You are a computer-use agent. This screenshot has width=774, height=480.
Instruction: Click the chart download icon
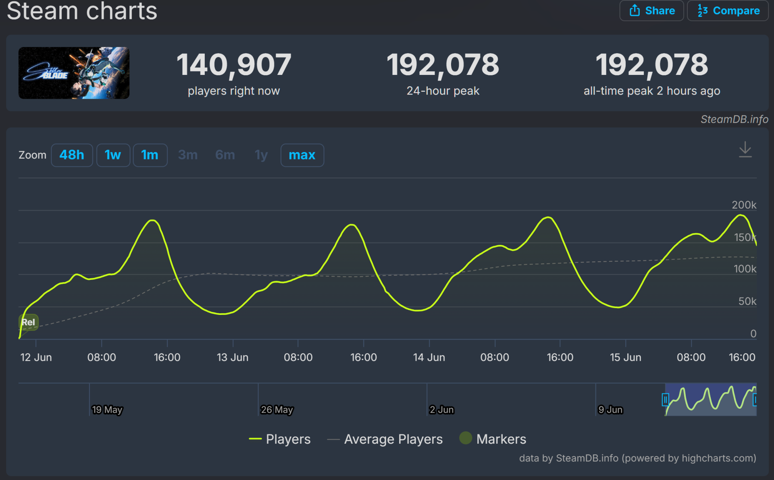coord(745,149)
